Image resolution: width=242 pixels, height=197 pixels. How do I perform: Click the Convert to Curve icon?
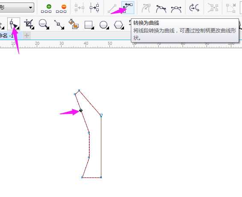point(128,8)
